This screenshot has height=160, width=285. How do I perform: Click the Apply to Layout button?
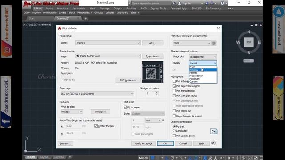(143, 144)
